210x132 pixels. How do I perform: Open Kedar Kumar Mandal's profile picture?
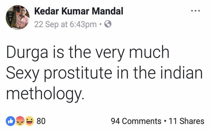coord(18,17)
